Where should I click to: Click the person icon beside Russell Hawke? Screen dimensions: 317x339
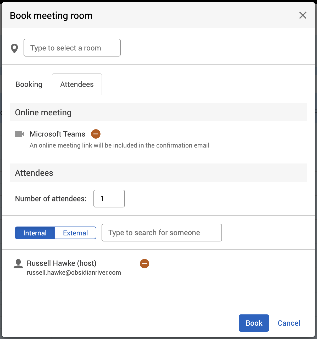point(18,264)
